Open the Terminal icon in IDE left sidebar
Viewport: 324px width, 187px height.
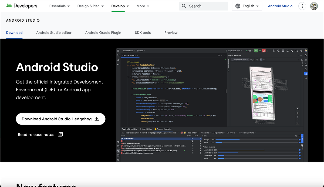[118, 155]
